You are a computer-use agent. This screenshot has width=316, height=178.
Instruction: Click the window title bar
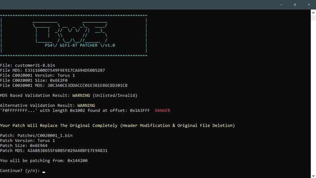coord(137,4)
